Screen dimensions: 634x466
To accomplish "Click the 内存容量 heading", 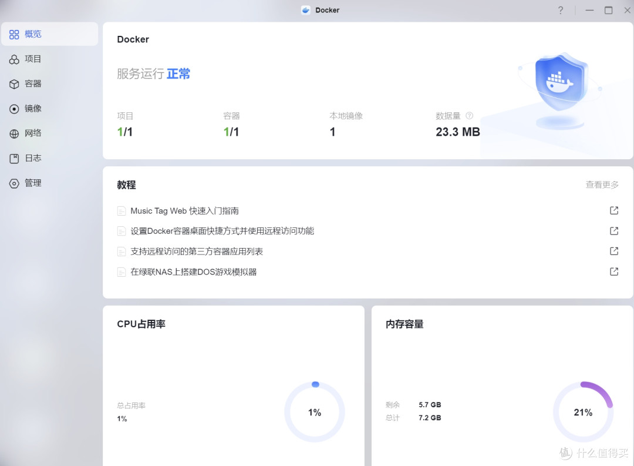I will click(404, 324).
